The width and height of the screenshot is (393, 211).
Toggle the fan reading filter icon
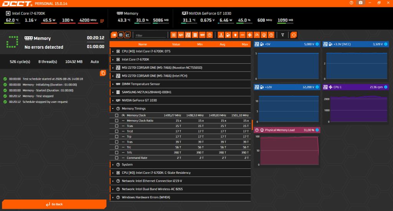coord(249,35)
